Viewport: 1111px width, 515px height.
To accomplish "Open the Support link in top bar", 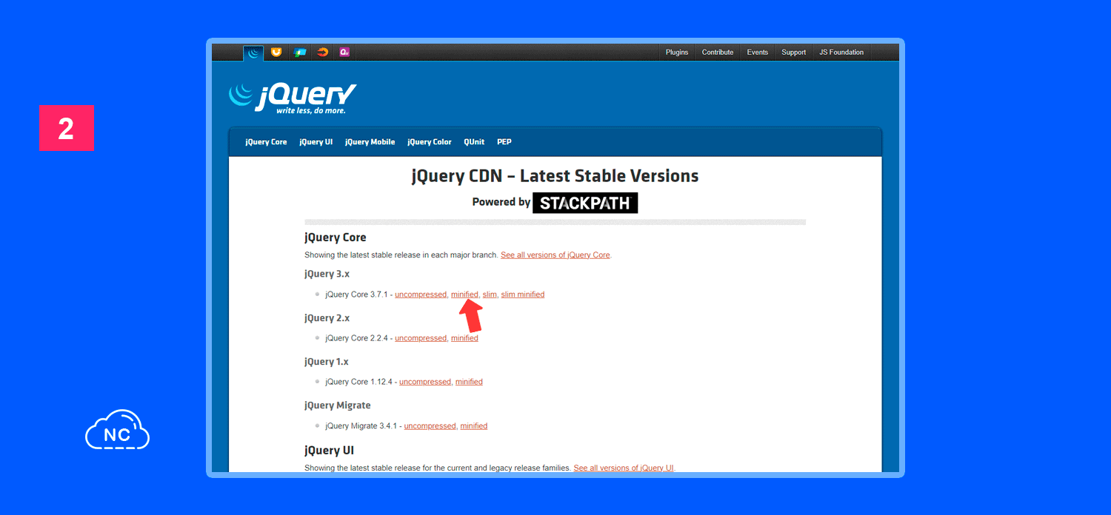I will [x=794, y=53].
